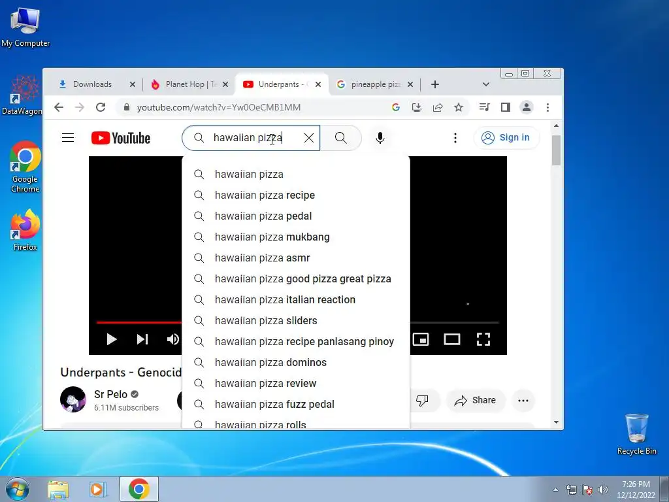Open more actions ellipsis below video
The width and height of the screenshot is (669, 502).
[523, 401]
